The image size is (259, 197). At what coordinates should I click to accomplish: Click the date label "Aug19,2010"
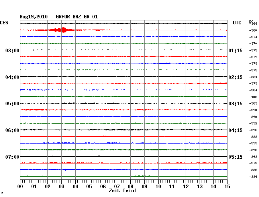pos(33,17)
